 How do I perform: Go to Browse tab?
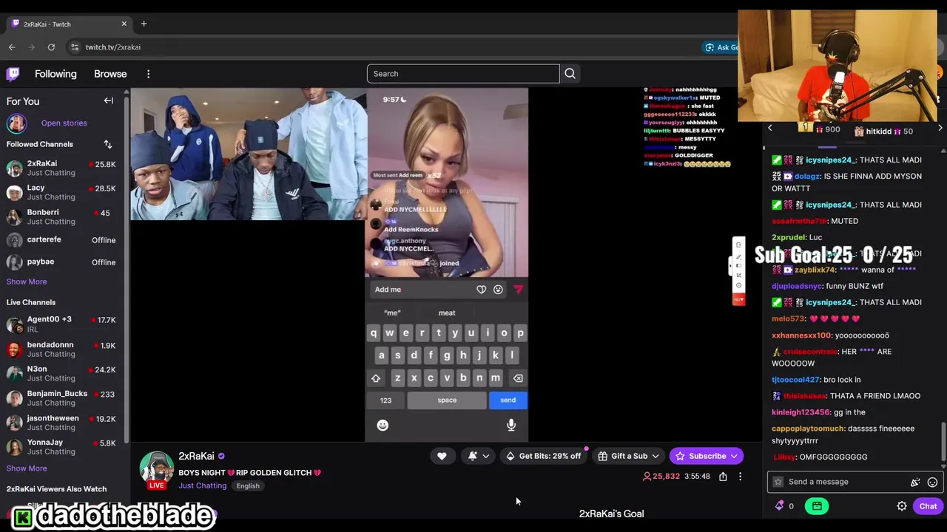click(x=110, y=74)
